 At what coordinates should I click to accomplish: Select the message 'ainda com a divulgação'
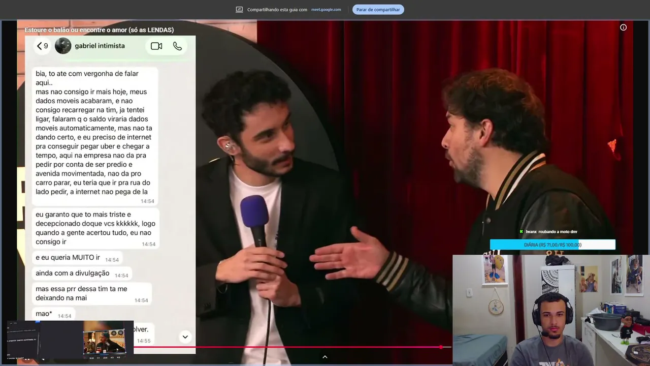tap(82, 273)
